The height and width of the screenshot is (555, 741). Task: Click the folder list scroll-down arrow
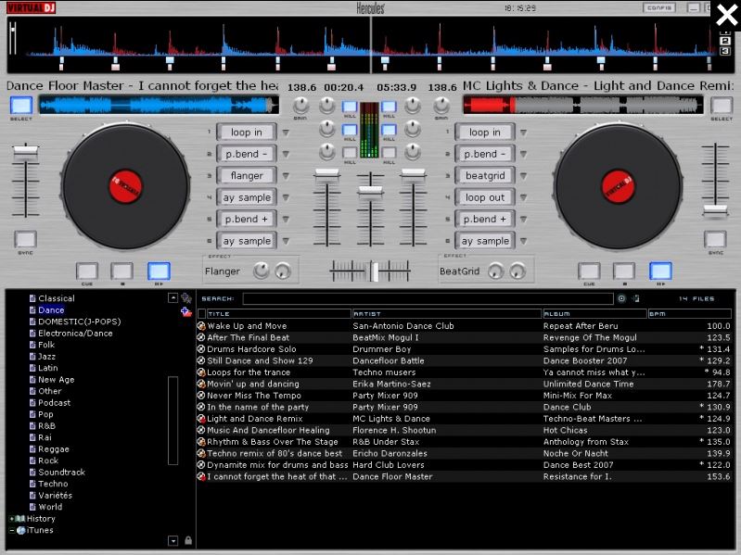[x=173, y=540]
